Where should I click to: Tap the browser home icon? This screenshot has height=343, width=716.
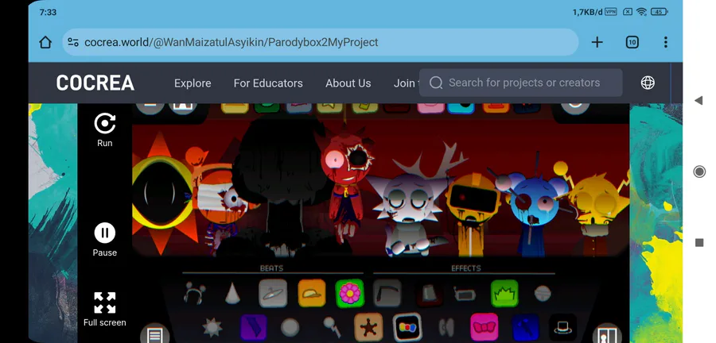45,42
